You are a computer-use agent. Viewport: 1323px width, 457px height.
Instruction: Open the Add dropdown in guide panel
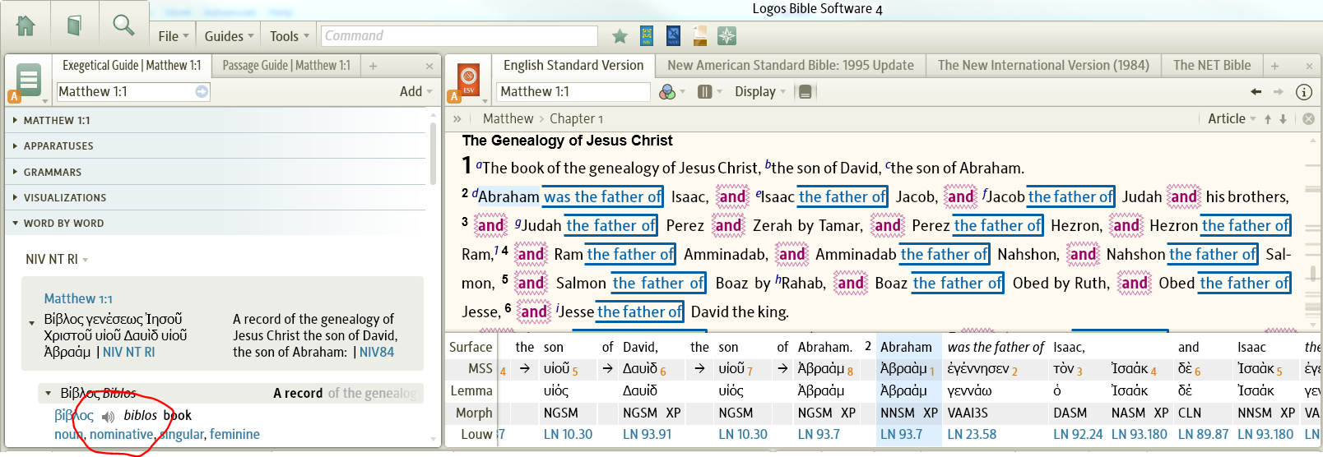(x=415, y=91)
